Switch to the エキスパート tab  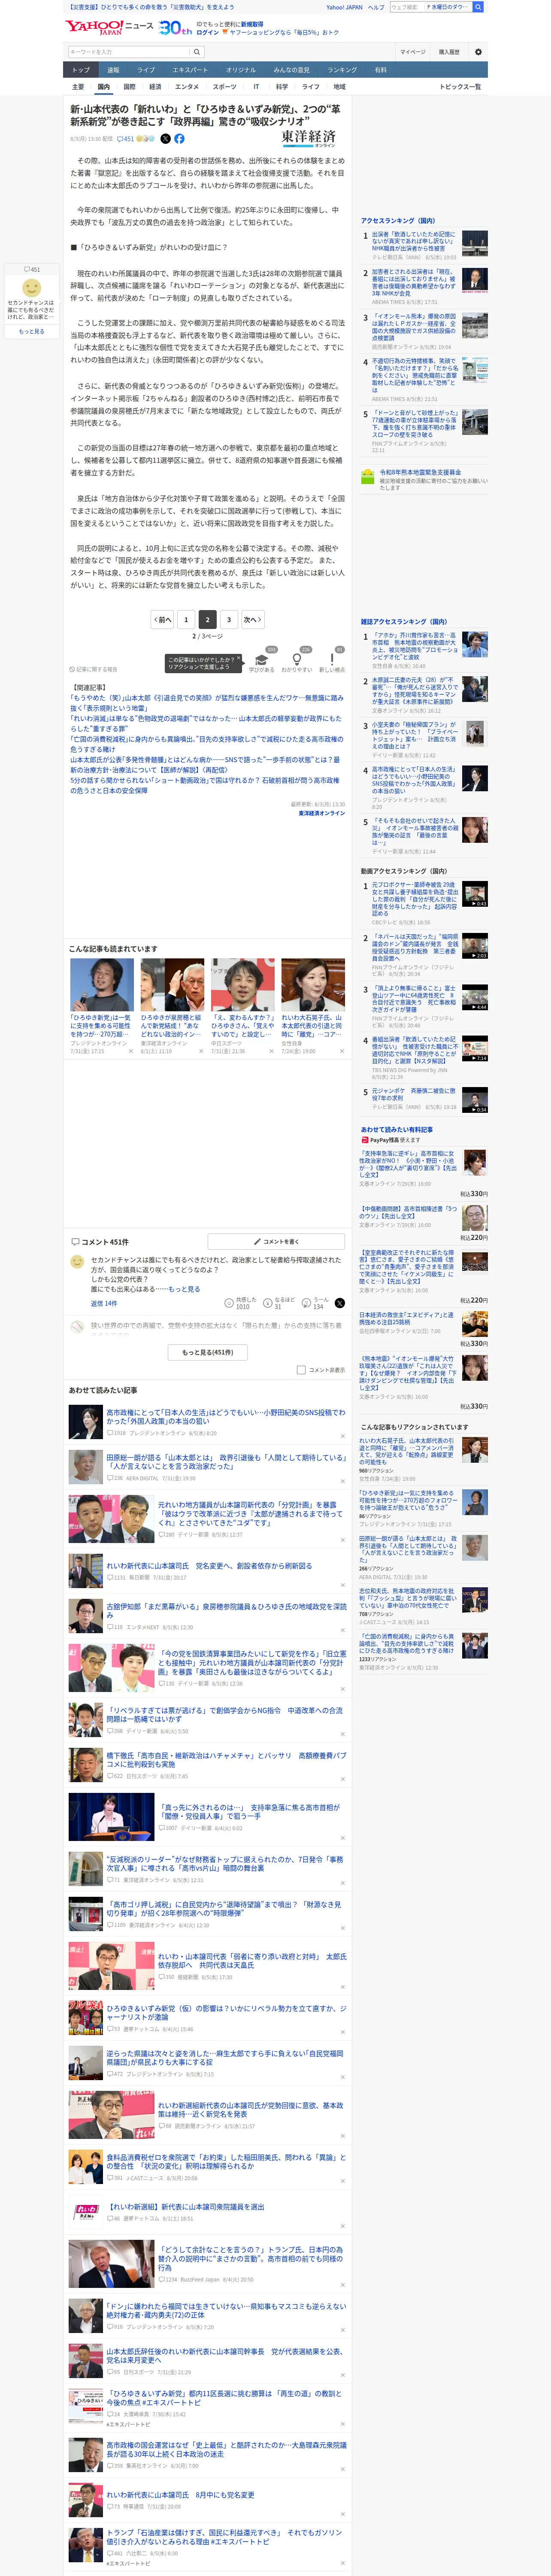pyautogui.click(x=190, y=70)
